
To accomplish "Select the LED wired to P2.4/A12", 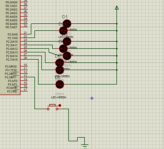I will click(67, 56).
